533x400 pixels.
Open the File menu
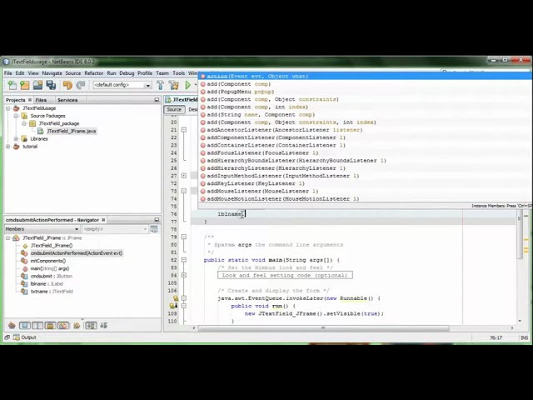click(7, 73)
